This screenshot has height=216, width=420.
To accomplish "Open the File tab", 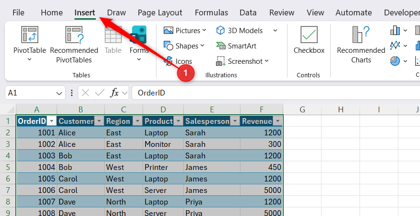I will tap(18, 12).
